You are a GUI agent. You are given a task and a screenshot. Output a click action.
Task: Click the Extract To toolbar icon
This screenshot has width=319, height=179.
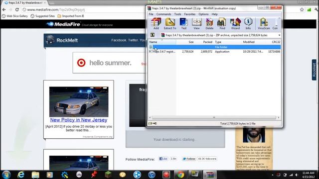[x=170, y=23]
